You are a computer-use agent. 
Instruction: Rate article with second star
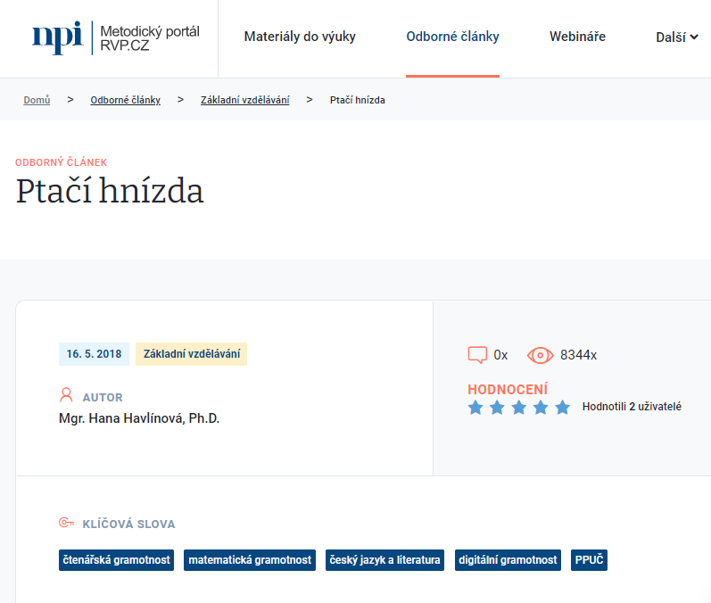pos(497,408)
